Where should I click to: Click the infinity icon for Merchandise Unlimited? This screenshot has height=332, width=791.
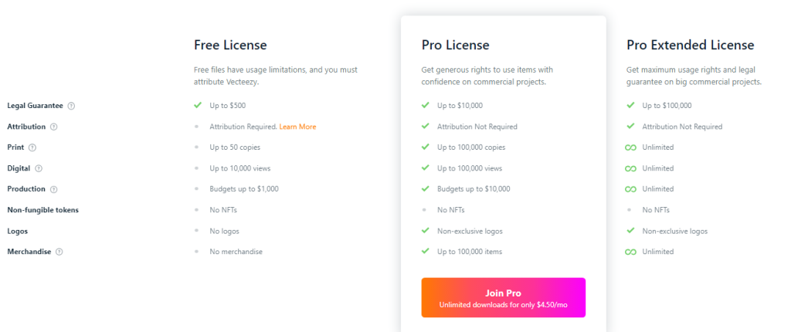[630, 252]
